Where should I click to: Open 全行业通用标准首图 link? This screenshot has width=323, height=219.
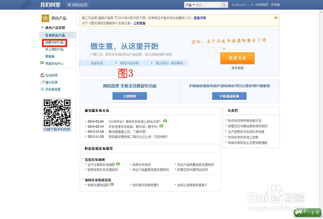(x=101, y=165)
